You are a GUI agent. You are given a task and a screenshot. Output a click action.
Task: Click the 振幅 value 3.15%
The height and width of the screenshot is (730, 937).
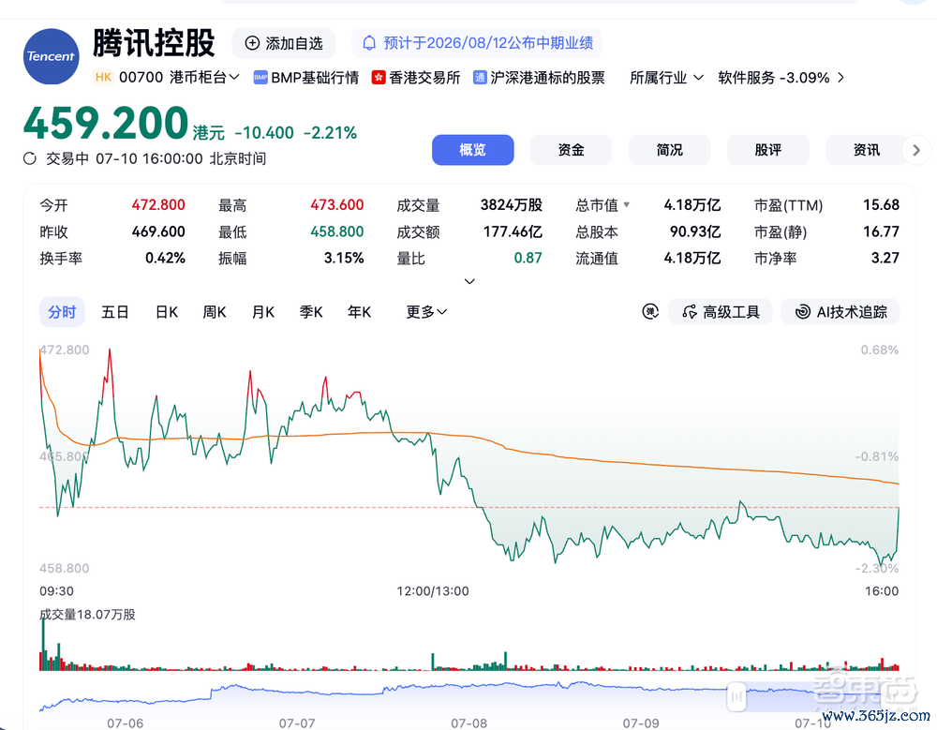tap(344, 258)
